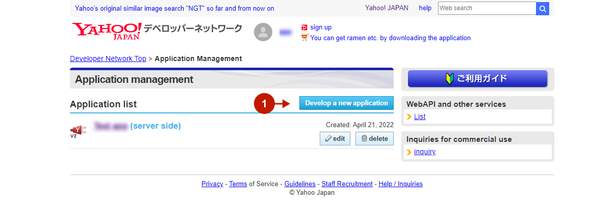Open the Help / Inquiries footer link

coord(401,184)
